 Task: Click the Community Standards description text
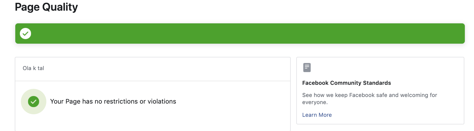pyautogui.click(x=370, y=99)
